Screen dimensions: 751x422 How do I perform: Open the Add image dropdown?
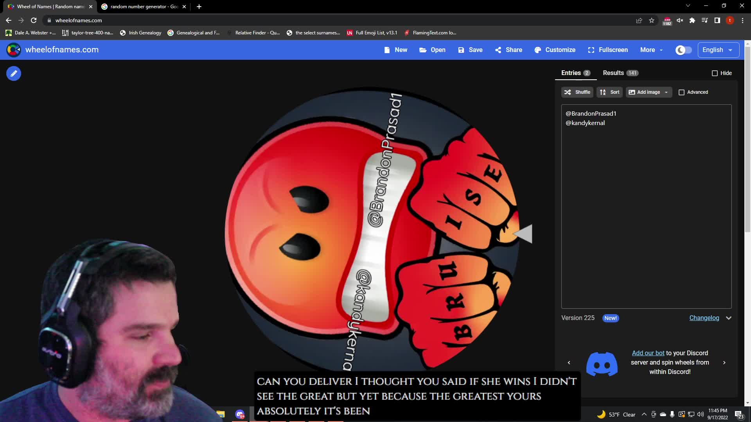coord(649,92)
